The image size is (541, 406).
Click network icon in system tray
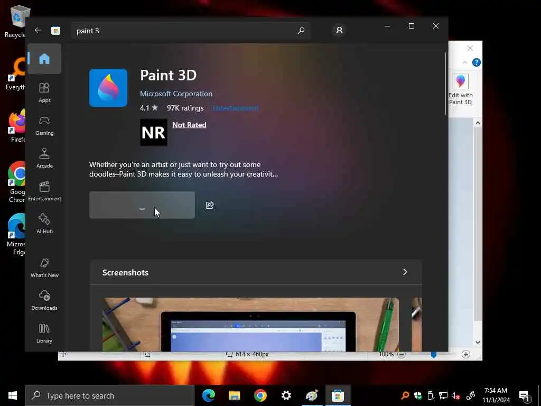(443, 395)
